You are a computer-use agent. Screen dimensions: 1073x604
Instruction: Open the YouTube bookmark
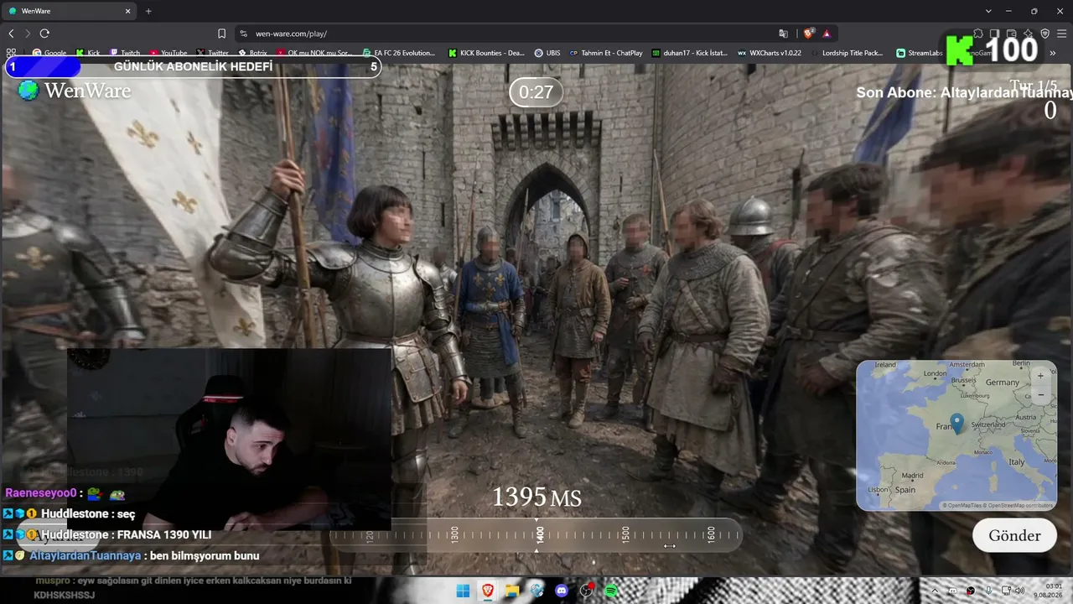coord(168,53)
